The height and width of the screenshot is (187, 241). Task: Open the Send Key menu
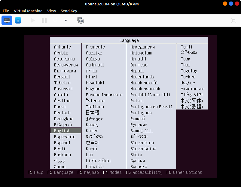[69, 11]
